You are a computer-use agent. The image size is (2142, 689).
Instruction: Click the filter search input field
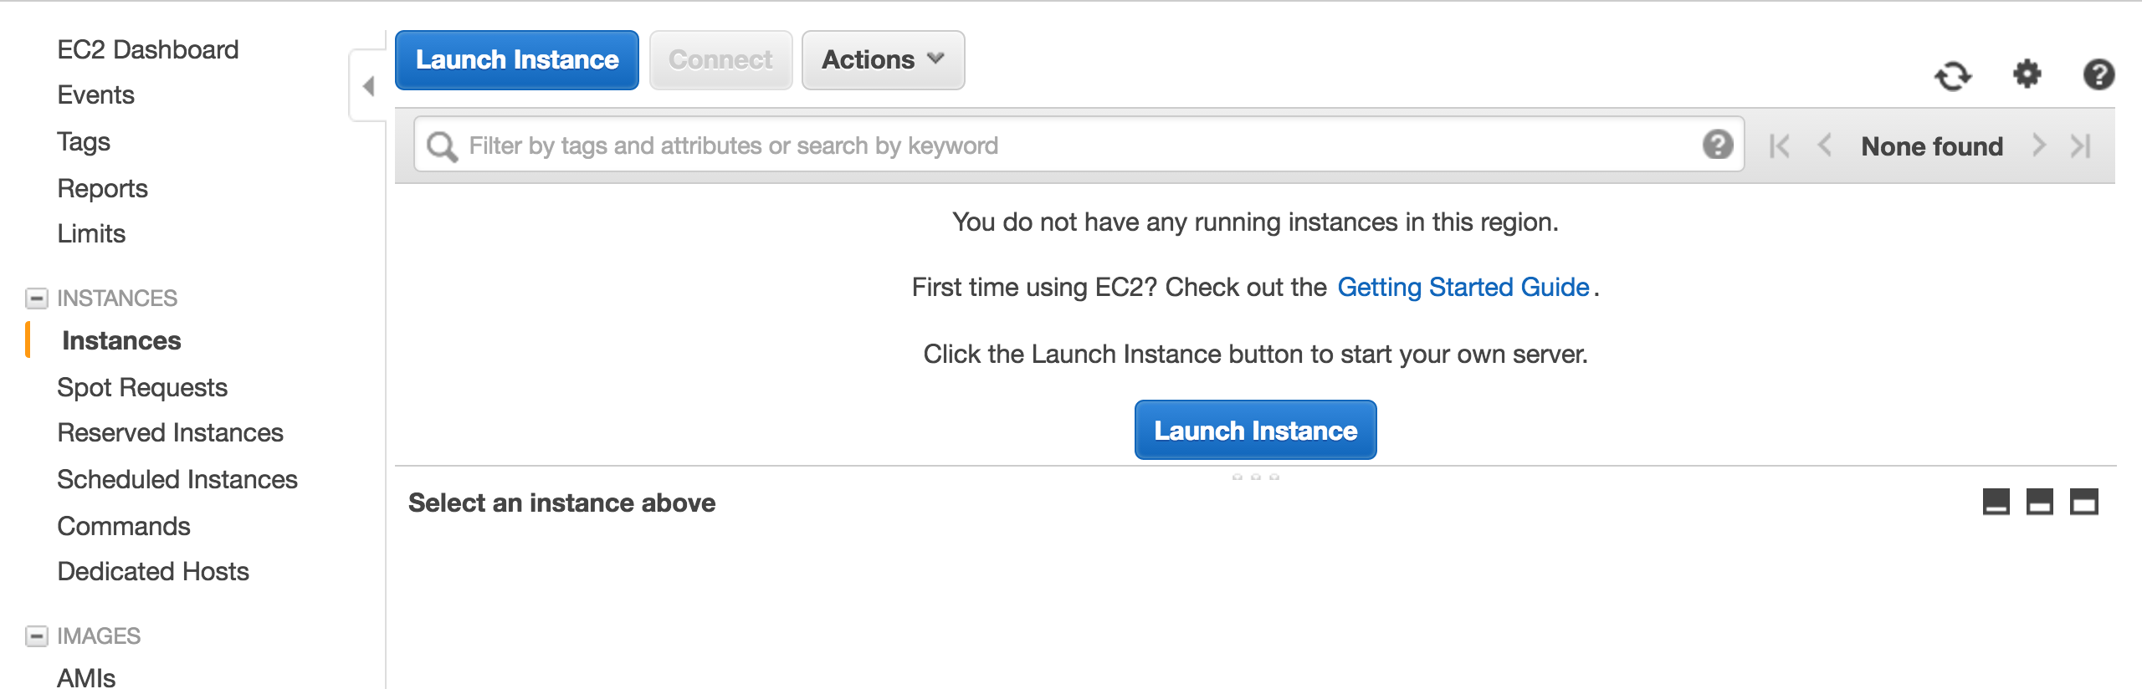[1079, 145]
